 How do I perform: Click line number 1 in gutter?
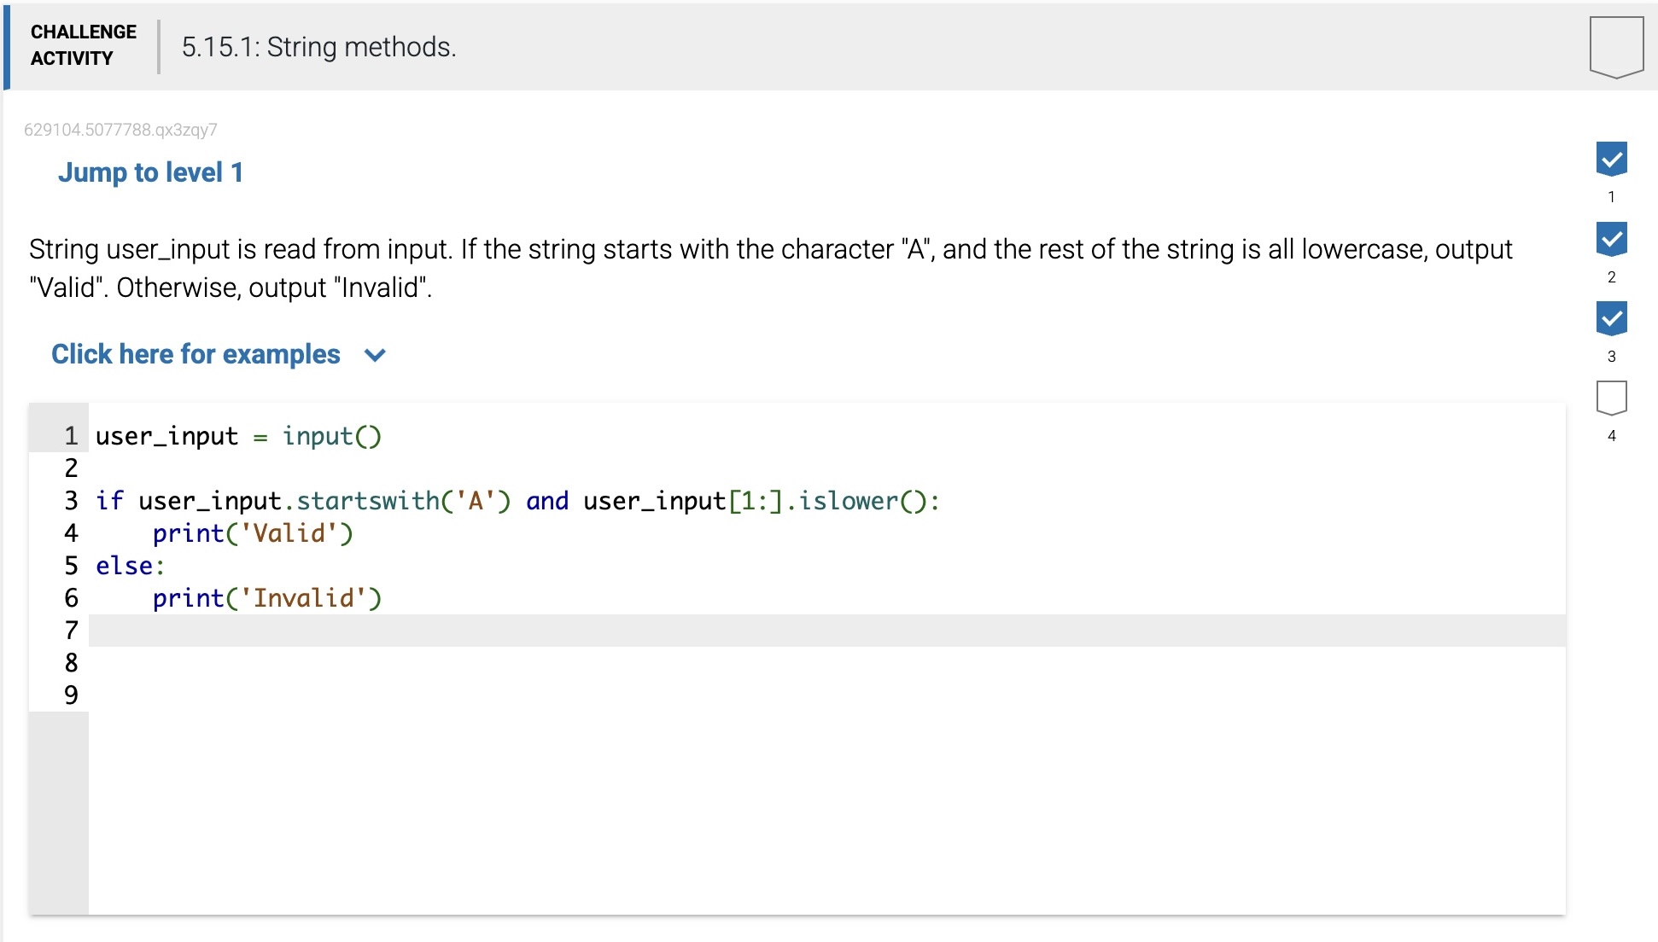pyautogui.click(x=71, y=436)
